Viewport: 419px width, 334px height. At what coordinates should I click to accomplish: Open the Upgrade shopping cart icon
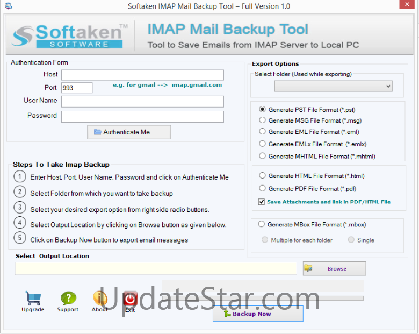pos(33,298)
